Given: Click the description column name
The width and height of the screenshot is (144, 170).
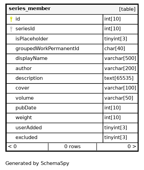Looking at the screenshot, I should [29, 78].
